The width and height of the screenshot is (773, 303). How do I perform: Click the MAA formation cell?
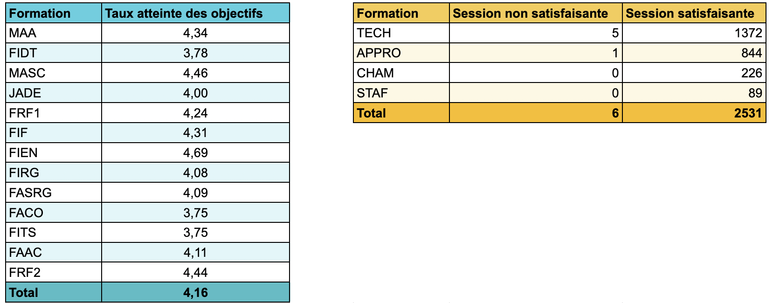pos(53,33)
